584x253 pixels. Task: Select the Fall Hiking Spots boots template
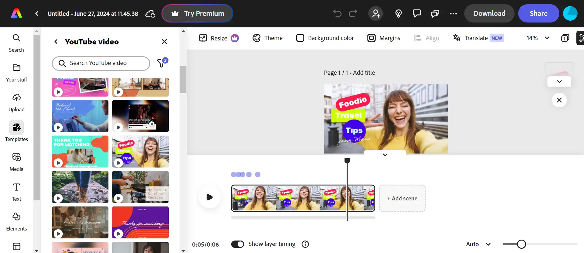point(80,187)
